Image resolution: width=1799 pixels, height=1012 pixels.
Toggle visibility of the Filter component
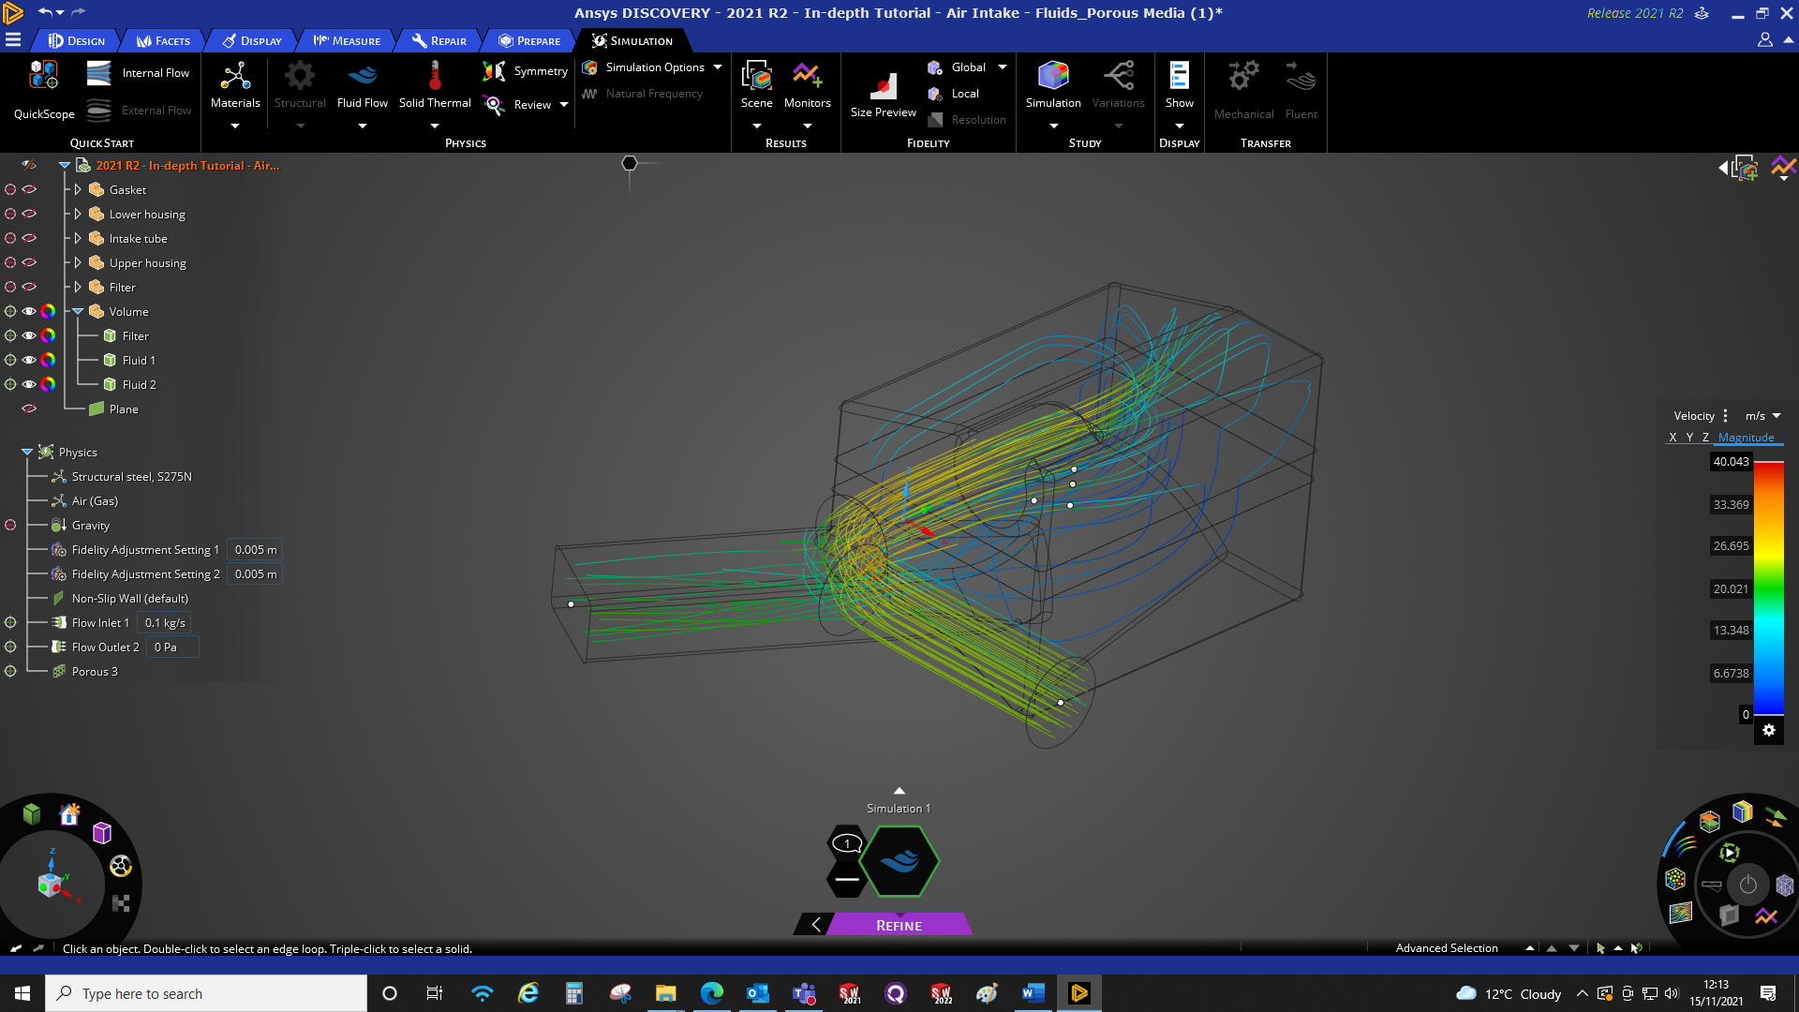(29, 287)
